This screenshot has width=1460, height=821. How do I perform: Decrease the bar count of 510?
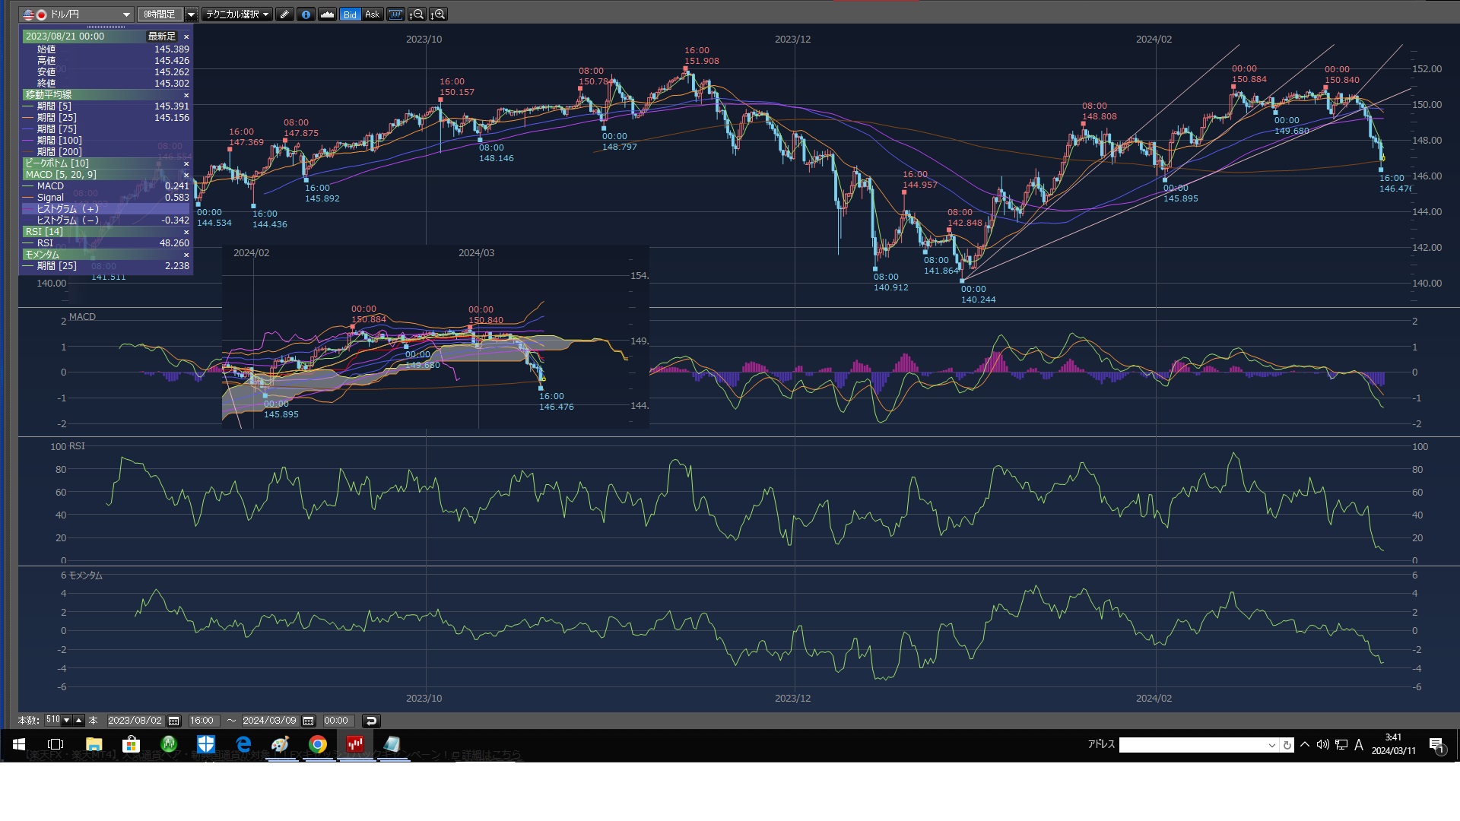tap(67, 721)
